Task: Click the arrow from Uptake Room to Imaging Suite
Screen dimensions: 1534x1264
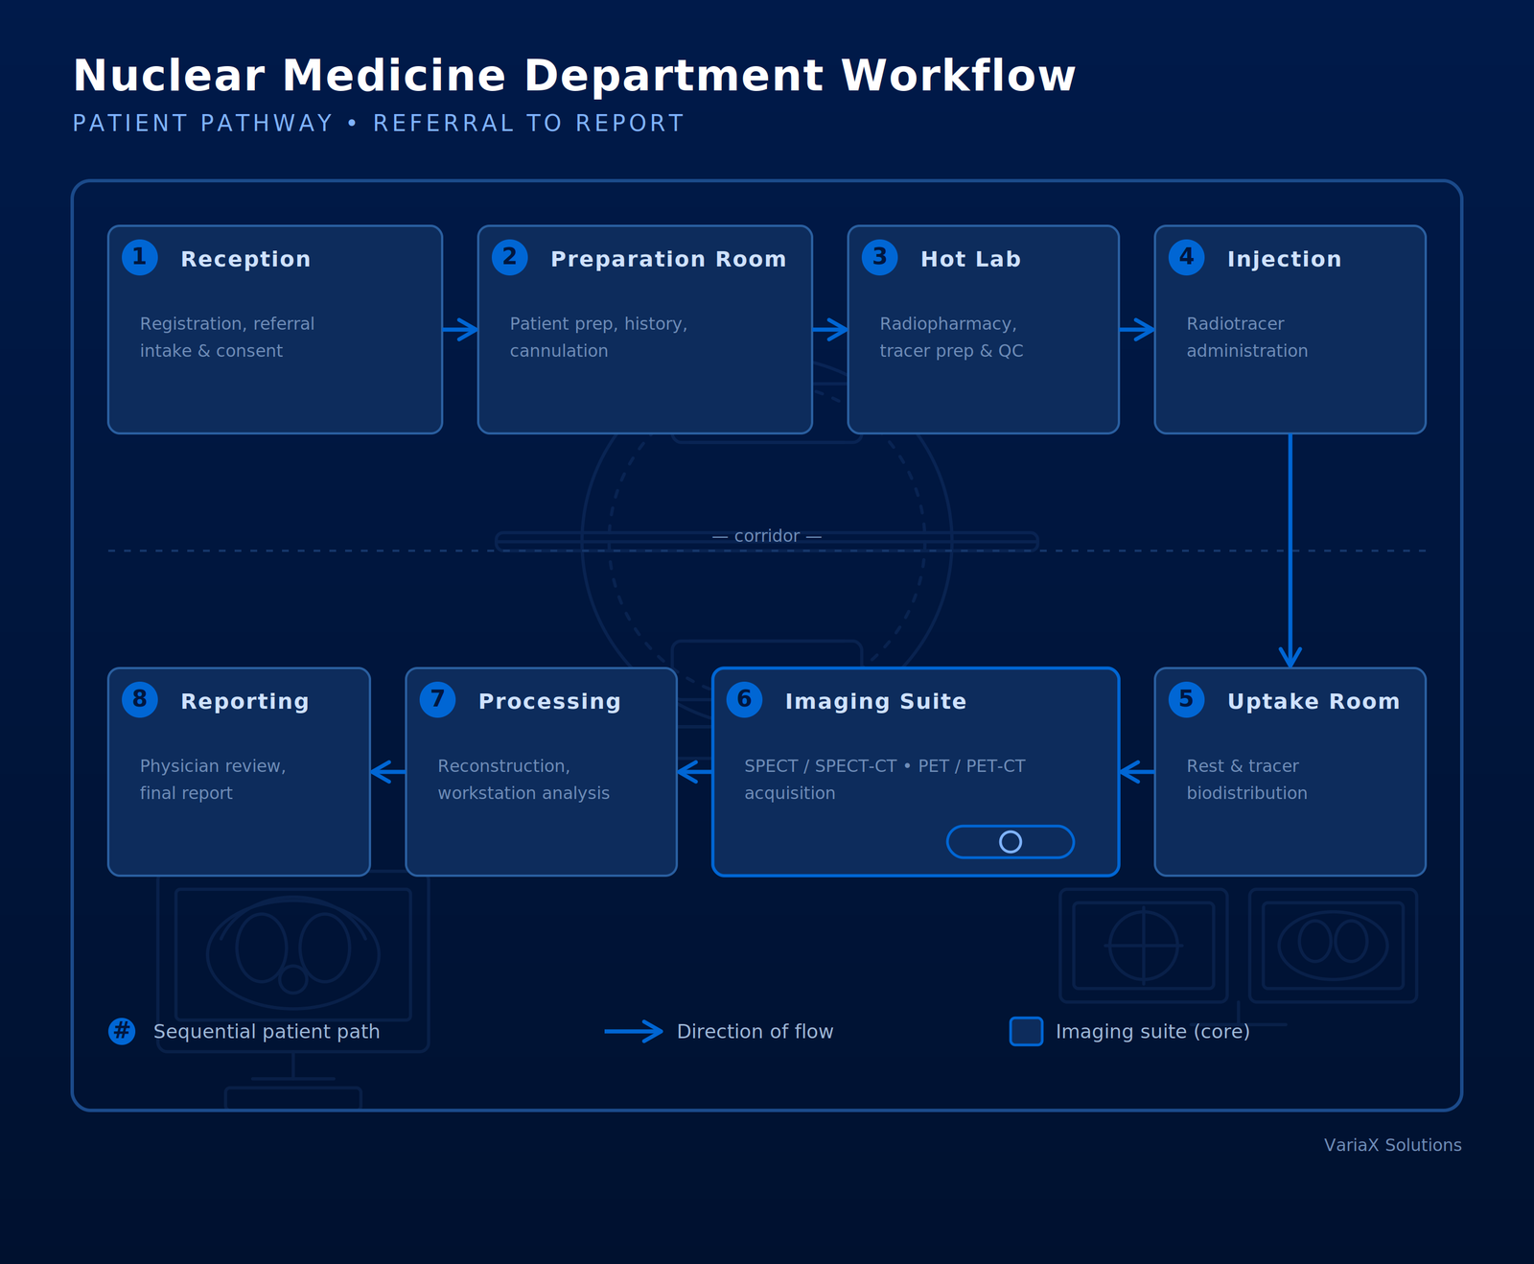Action: (x=1137, y=772)
